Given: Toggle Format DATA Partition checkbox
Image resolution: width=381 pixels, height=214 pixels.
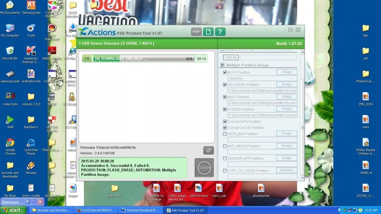Looking at the screenshot, I should click(x=225, y=121).
